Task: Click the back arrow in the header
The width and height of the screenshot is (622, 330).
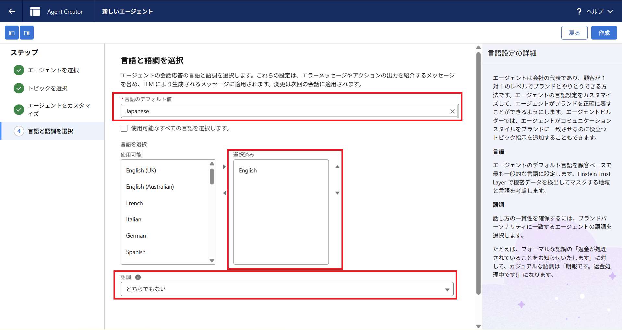Action: pyautogui.click(x=12, y=11)
